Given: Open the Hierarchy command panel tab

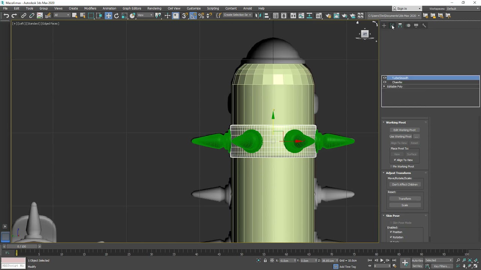Looking at the screenshot, I should (400, 25).
